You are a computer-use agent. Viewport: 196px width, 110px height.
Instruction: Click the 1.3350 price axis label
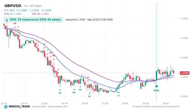tap(184, 38)
